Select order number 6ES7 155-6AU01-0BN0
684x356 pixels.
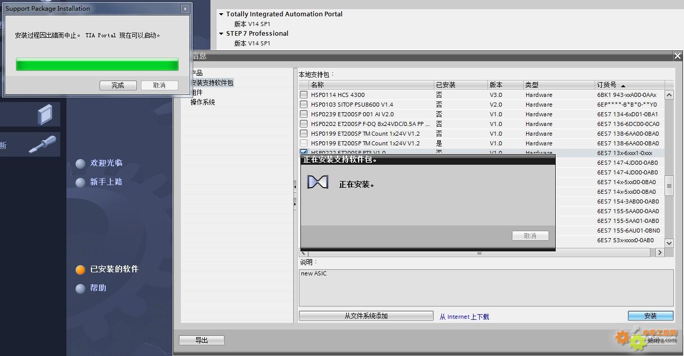[628, 231]
